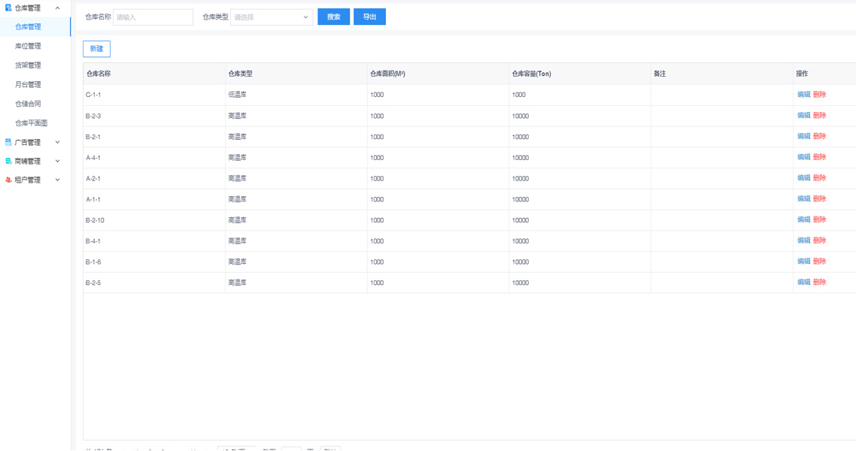
Task: Edit warehouse B-2-3
Action: coord(803,116)
